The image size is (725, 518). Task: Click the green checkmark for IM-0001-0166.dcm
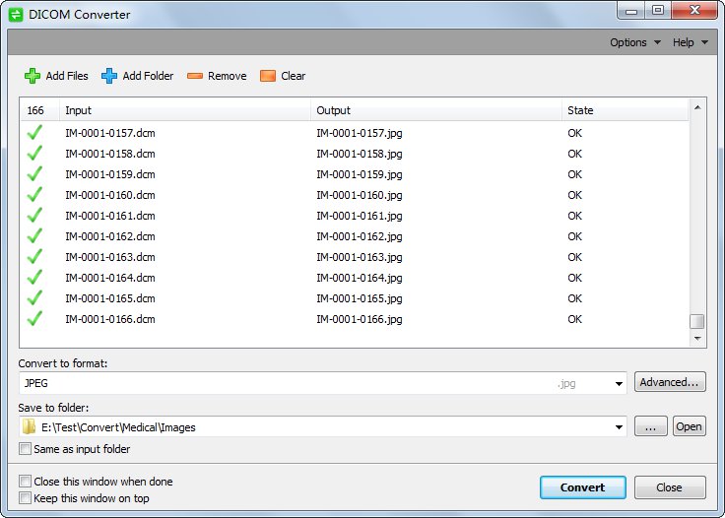tap(34, 319)
